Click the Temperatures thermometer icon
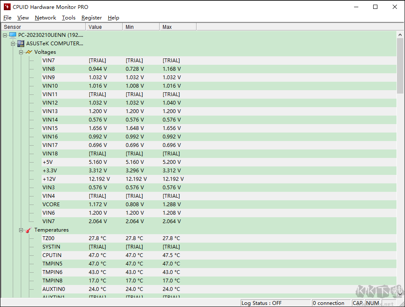The width and height of the screenshot is (405, 307). pos(29,230)
